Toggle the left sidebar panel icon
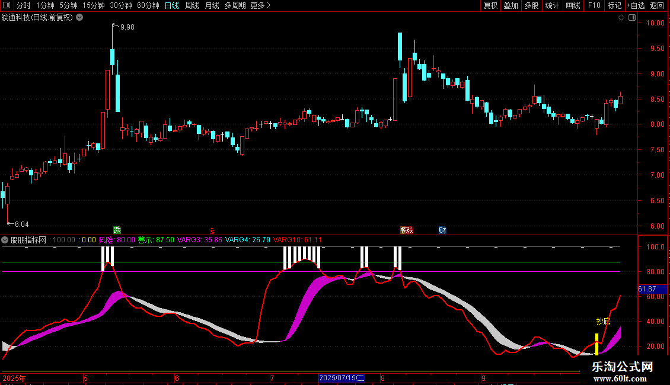The width and height of the screenshot is (670, 385). [7, 5]
